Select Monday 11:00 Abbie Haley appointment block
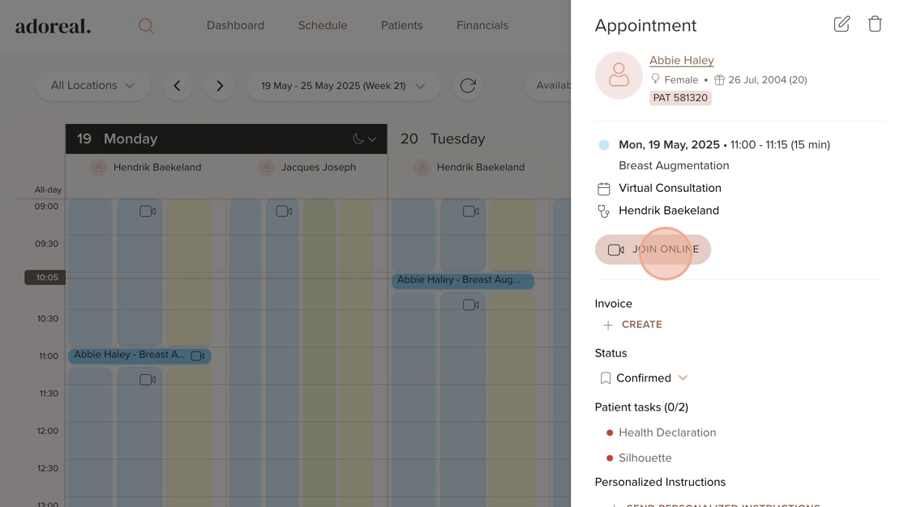 pos(130,356)
